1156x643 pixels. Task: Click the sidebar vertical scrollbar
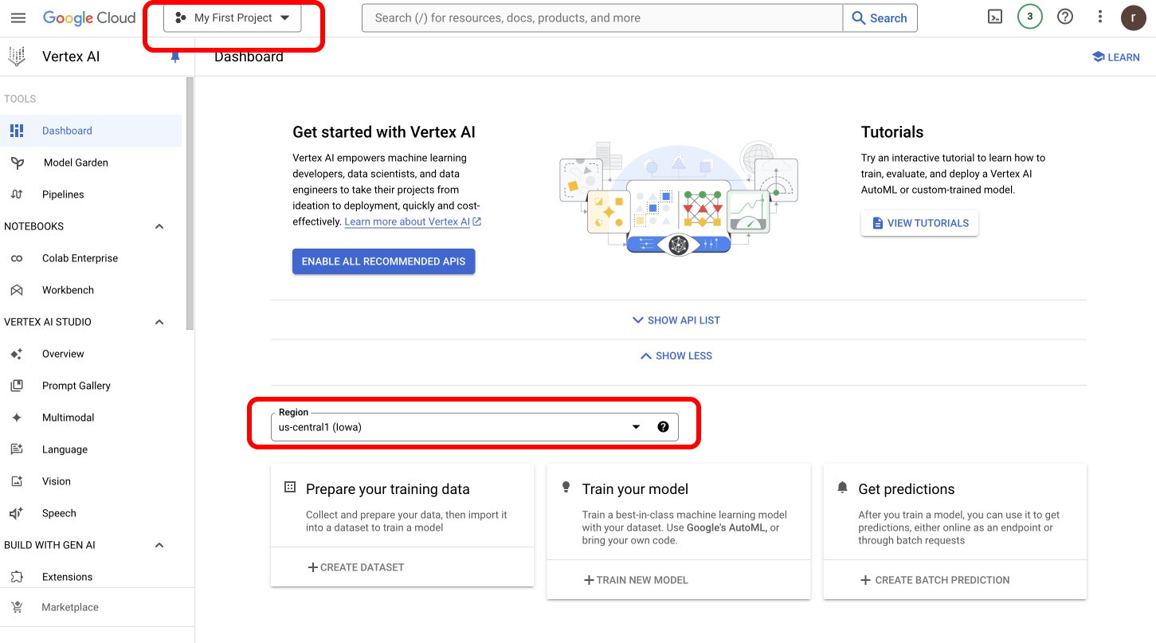coord(190,203)
